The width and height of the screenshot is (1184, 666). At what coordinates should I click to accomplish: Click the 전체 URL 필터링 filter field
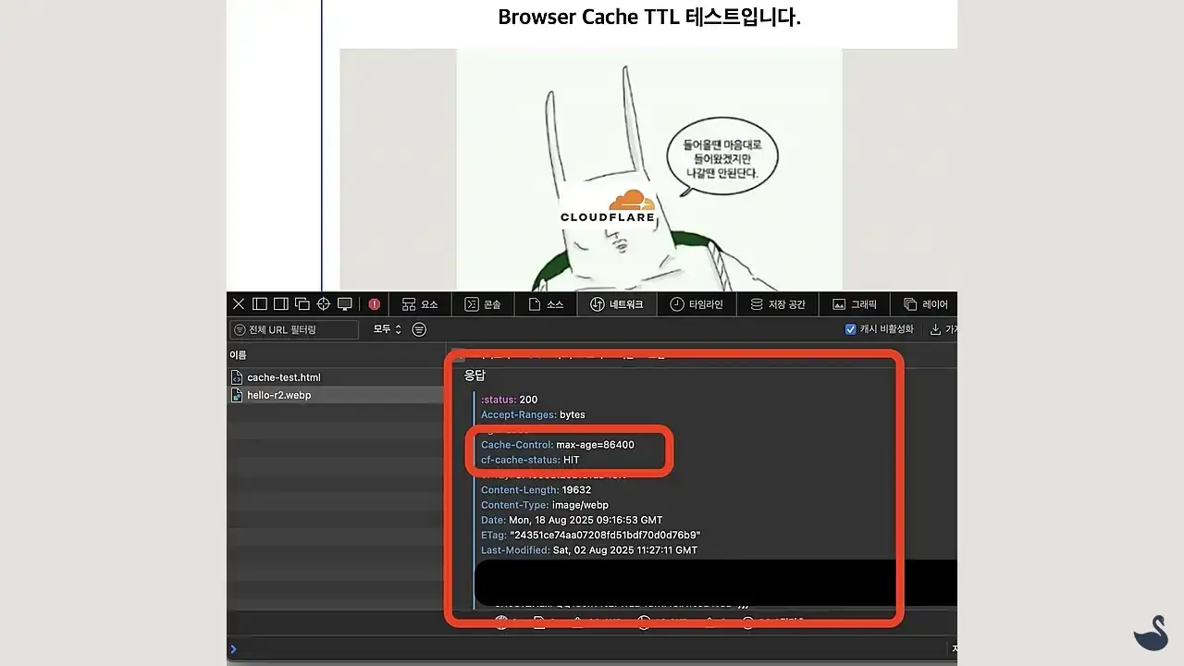pyautogui.click(x=294, y=330)
